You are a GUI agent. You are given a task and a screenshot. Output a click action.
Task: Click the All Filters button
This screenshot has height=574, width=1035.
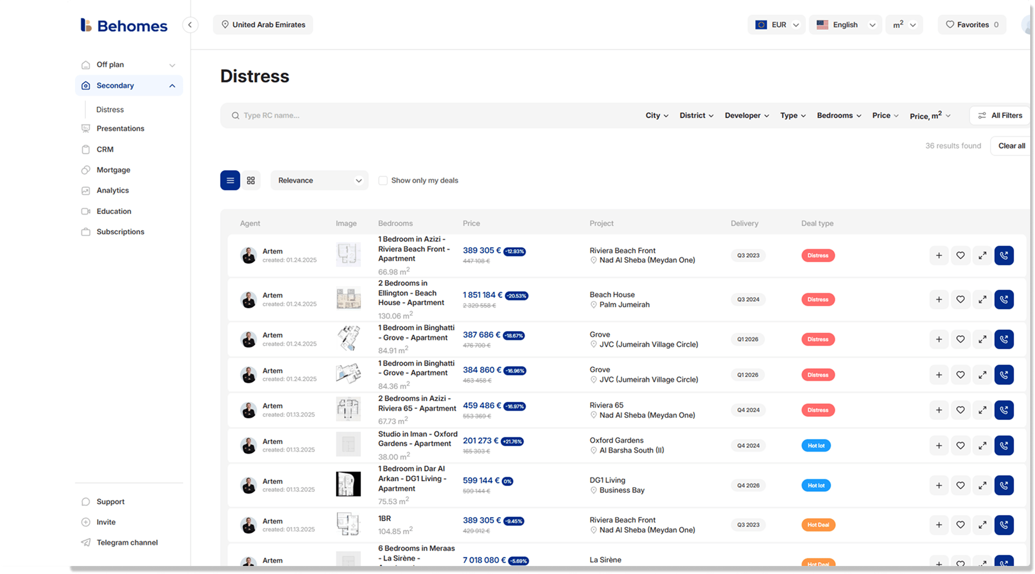click(x=1000, y=115)
